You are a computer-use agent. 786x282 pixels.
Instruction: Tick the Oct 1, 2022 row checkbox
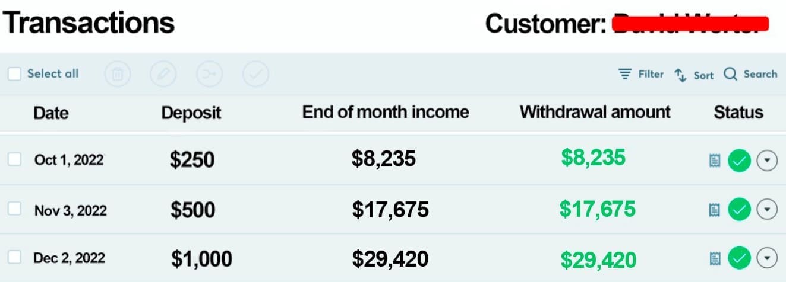coord(14,159)
